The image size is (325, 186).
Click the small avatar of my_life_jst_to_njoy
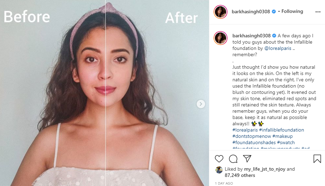219,170
